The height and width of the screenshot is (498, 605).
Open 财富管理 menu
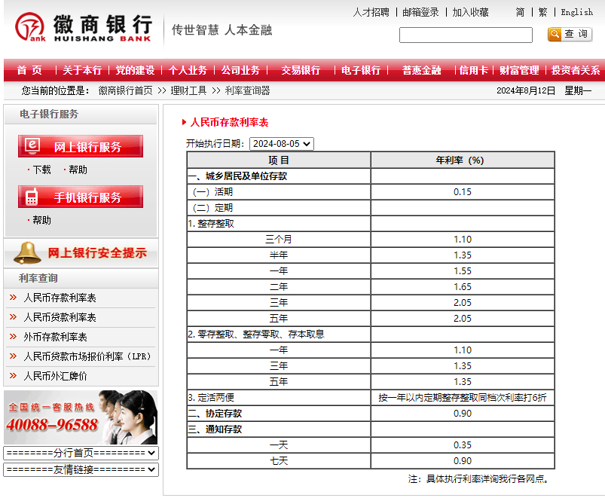(x=519, y=70)
